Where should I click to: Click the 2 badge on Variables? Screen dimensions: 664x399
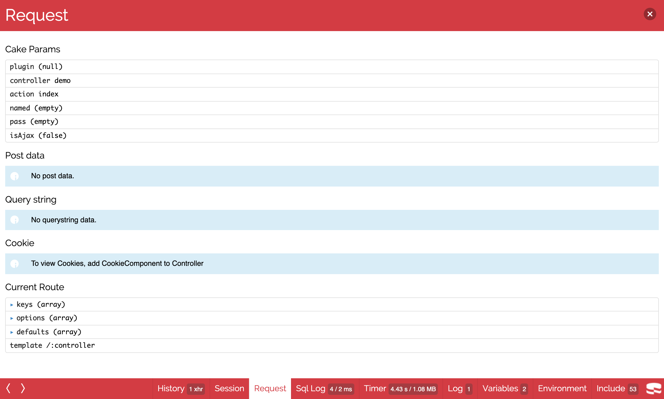[524, 389]
